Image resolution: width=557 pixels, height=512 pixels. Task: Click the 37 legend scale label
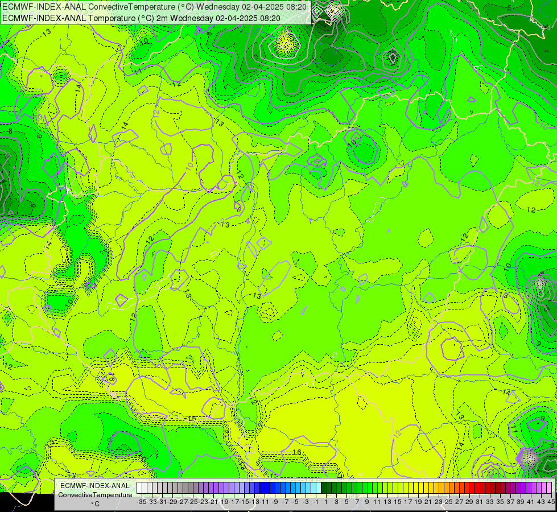[510, 502]
